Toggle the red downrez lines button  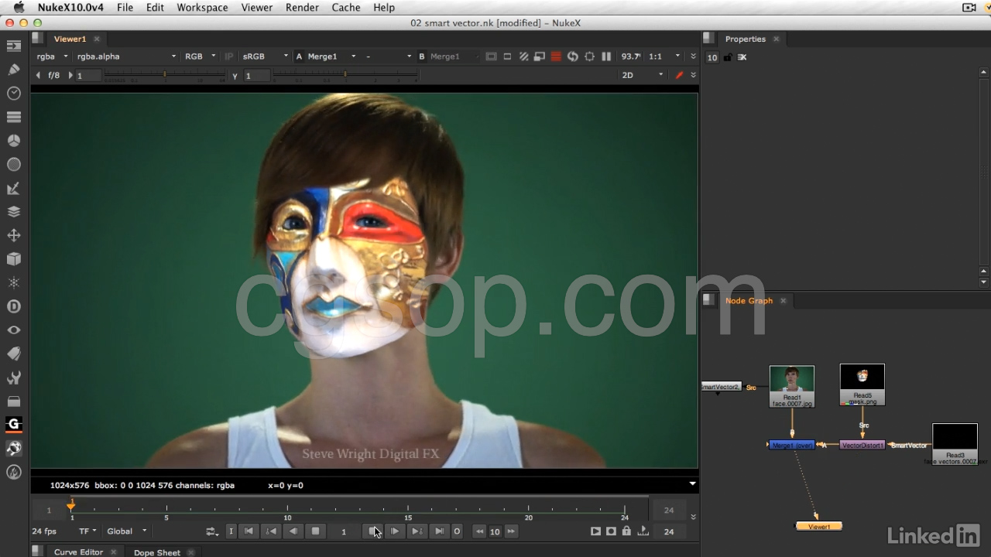(556, 56)
